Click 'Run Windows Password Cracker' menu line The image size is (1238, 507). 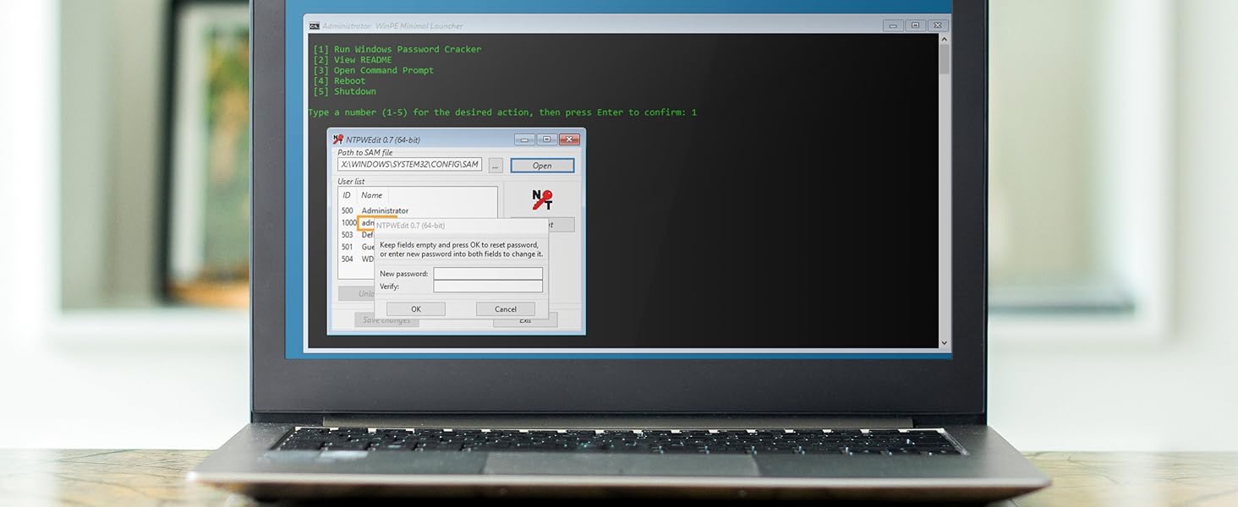click(x=397, y=49)
